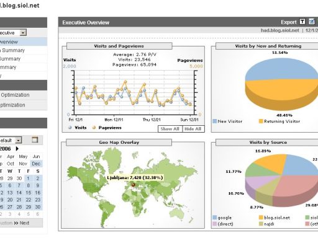Click the 8.77% source pie label

257,207
